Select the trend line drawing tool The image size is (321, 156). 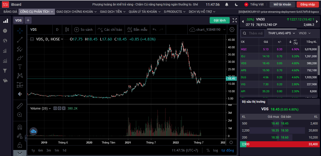click(x=20, y=40)
